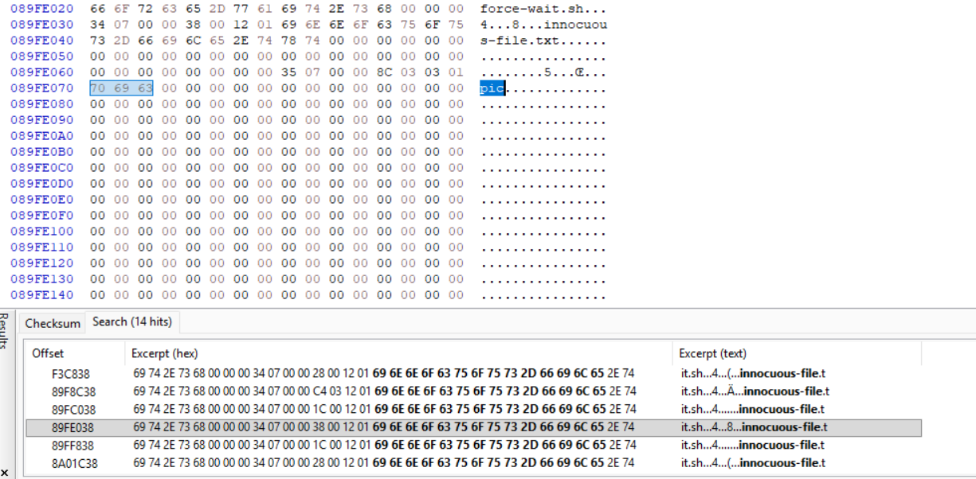
Task: Choose the search hit at offset 89FF838
Action: 73,445
